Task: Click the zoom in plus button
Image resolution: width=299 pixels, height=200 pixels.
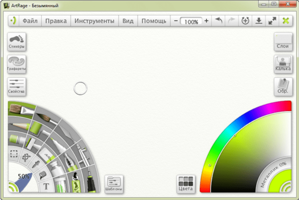Action: 206,21
